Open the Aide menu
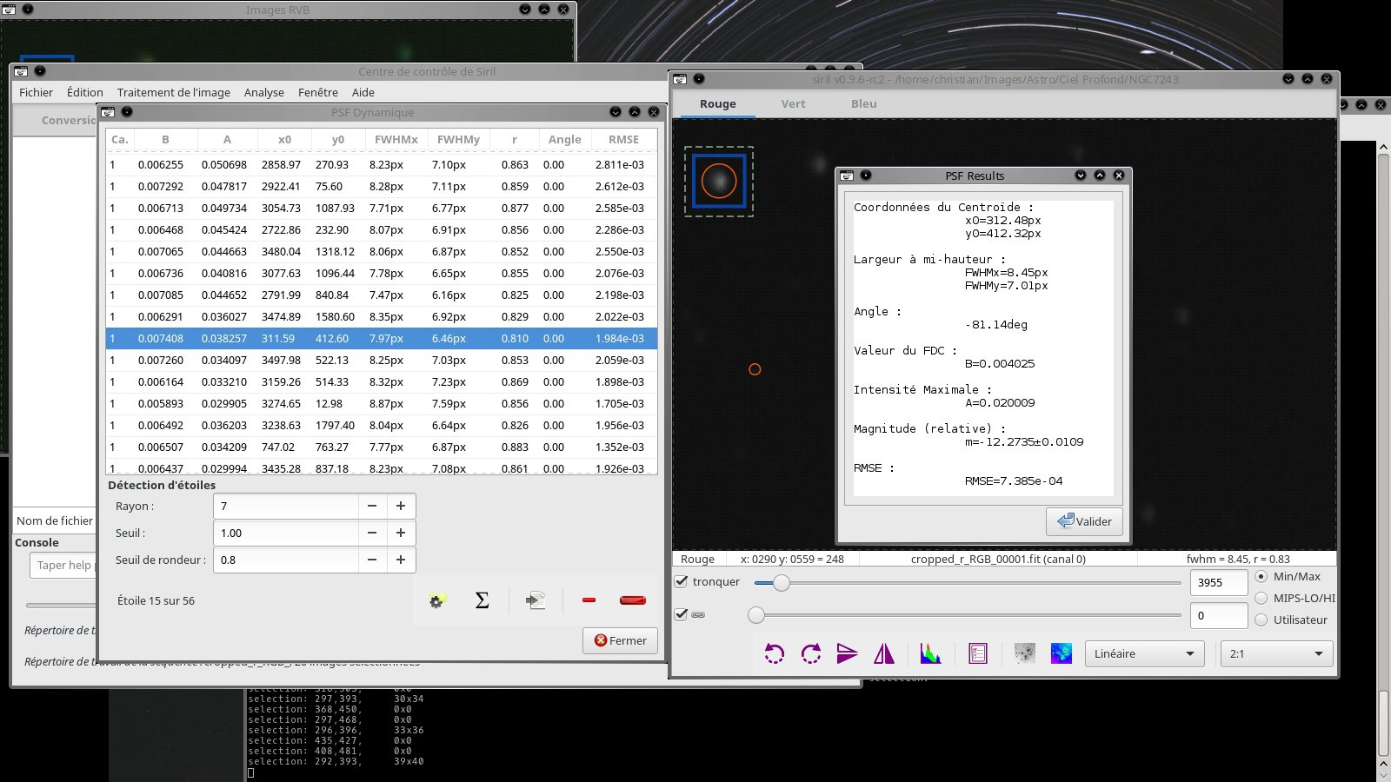 [x=363, y=92]
